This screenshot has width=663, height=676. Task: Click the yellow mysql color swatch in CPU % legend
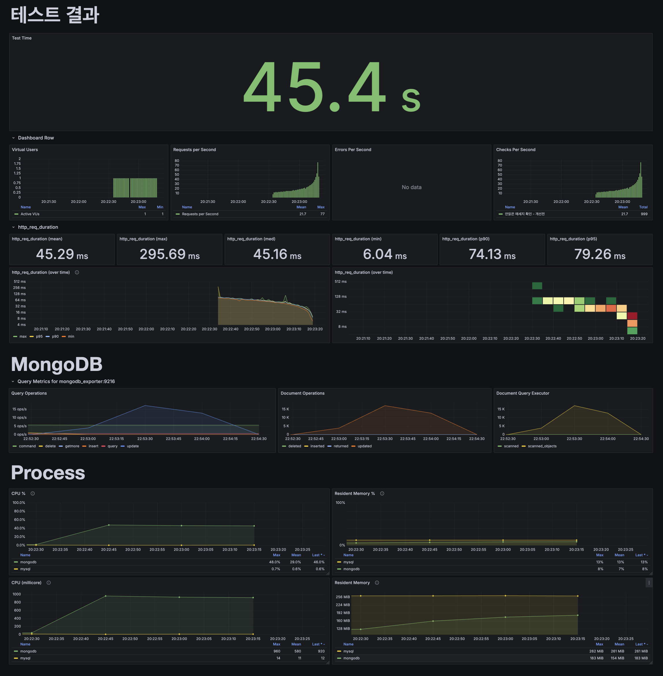[16, 569]
